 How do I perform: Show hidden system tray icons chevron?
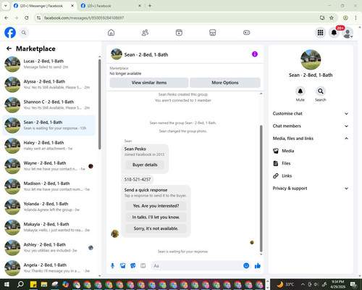(x=303, y=284)
